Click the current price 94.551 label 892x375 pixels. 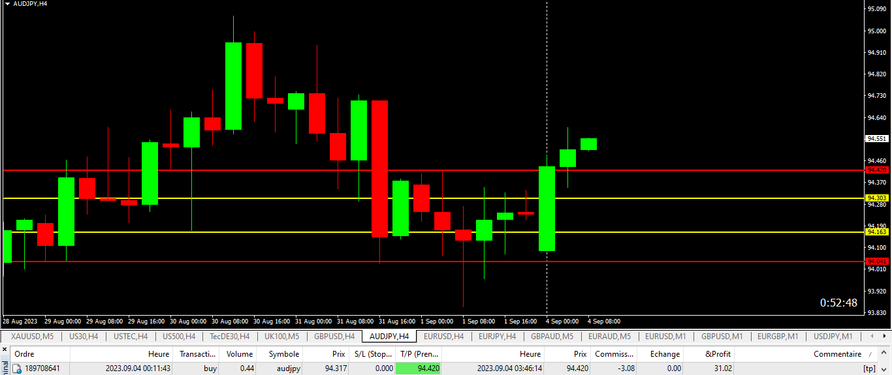[x=877, y=139]
